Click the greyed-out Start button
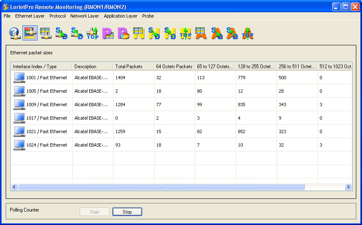 pos(94,212)
